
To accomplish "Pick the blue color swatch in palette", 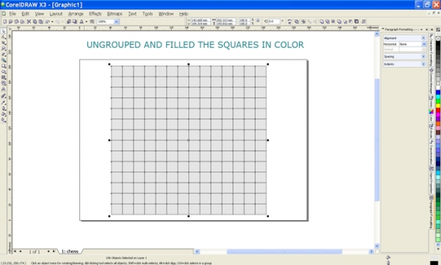I will [x=438, y=92].
